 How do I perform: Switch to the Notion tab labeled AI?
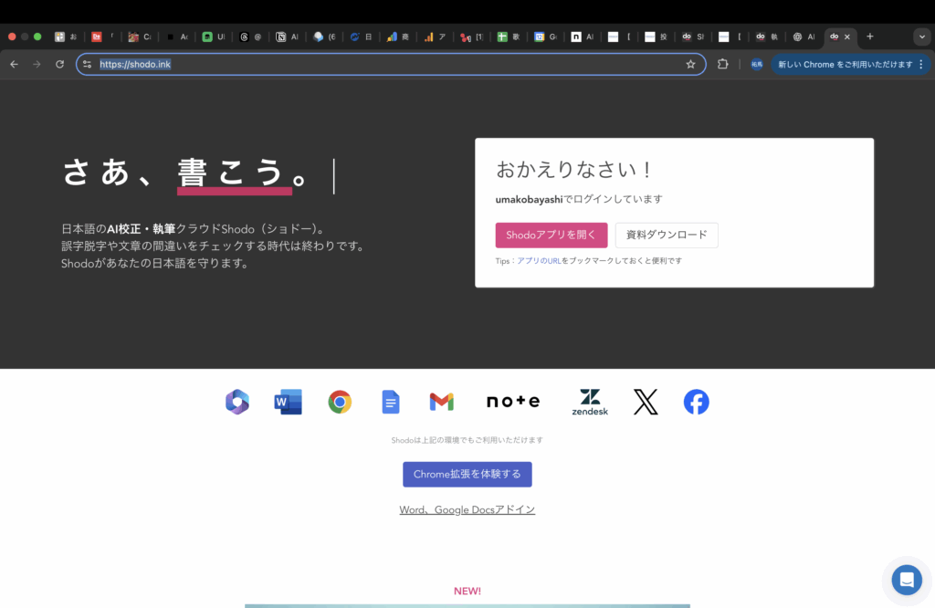[x=287, y=37]
